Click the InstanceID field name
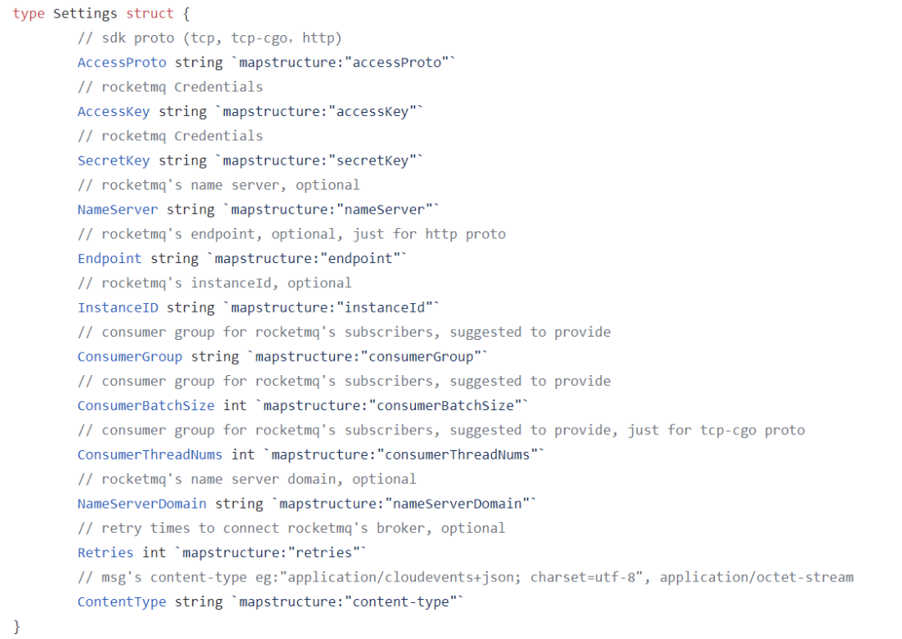Viewport: 902px width, 639px height. (118, 307)
